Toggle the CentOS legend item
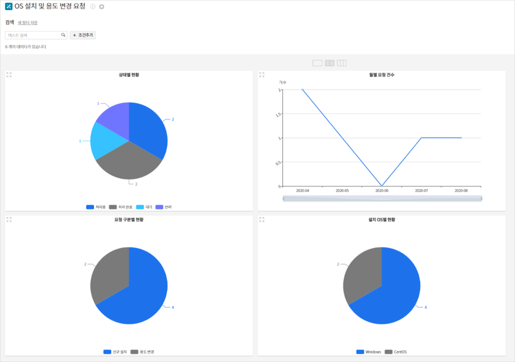 click(396, 352)
